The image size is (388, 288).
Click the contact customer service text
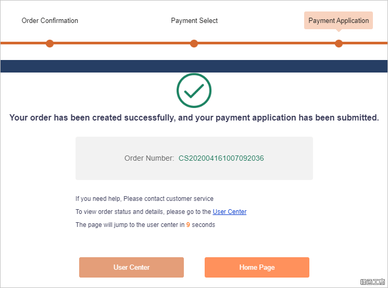point(144,199)
